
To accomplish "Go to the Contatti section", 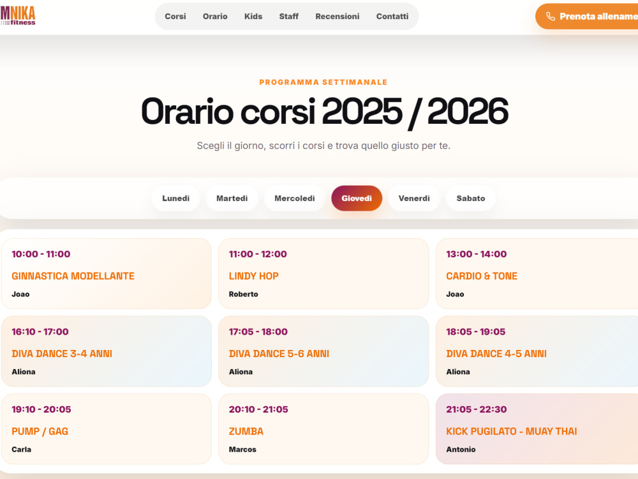I will (x=392, y=17).
